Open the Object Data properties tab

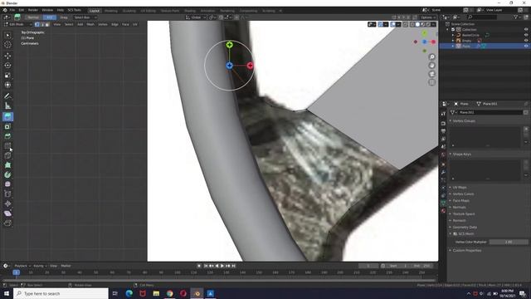443,203
